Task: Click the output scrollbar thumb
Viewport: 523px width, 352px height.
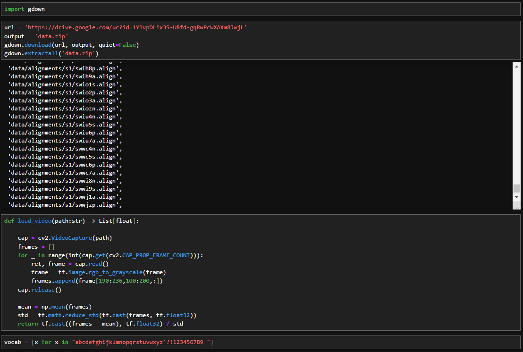Action: click(516, 188)
